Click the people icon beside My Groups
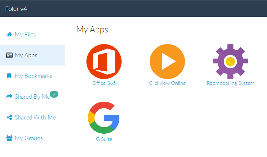267x157 pixels. (9, 138)
